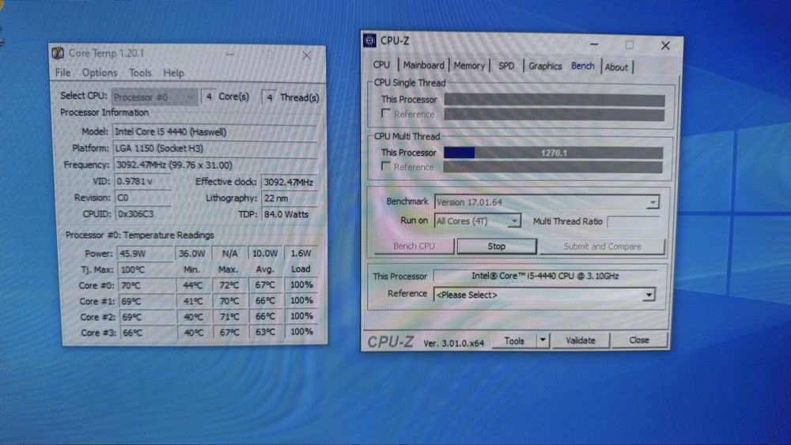Switch to the Mainboard tab
The image size is (791, 445).
coord(424,65)
